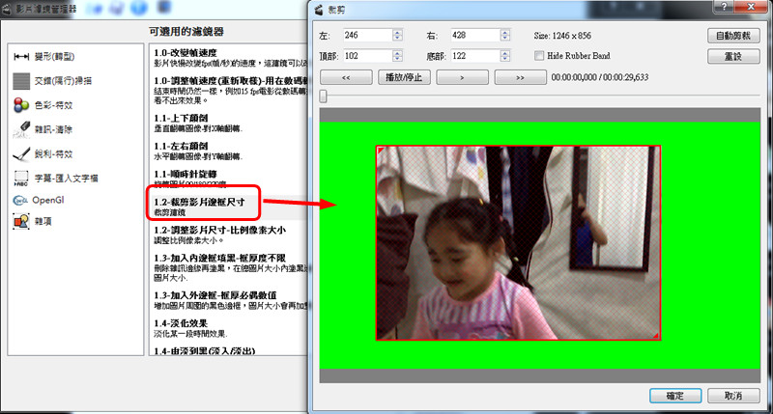Click the 頂部 field showing 102
The width and height of the screenshot is (773, 414).
pyautogui.click(x=368, y=56)
